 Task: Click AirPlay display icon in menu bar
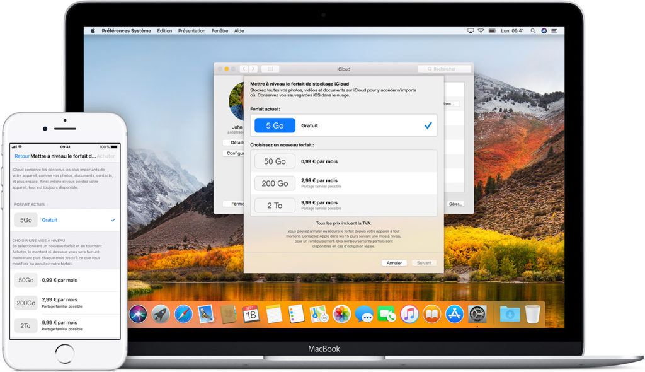pos(470,30)
